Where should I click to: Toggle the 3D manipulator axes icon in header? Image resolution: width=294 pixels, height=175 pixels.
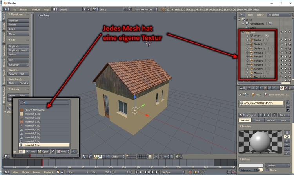[x=96, y=157]
